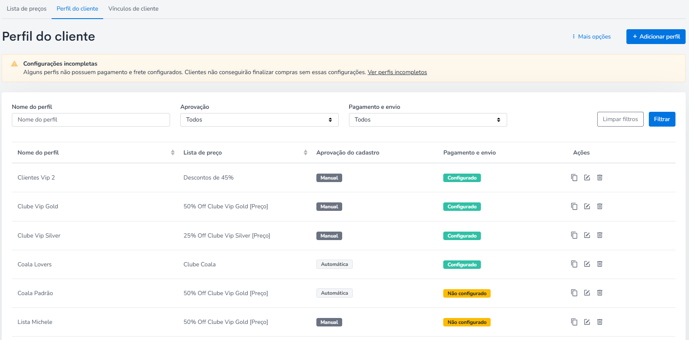The image size is (689, 340).
Task: Click the Pagamento e envio column header
Action: coord(469,152)
